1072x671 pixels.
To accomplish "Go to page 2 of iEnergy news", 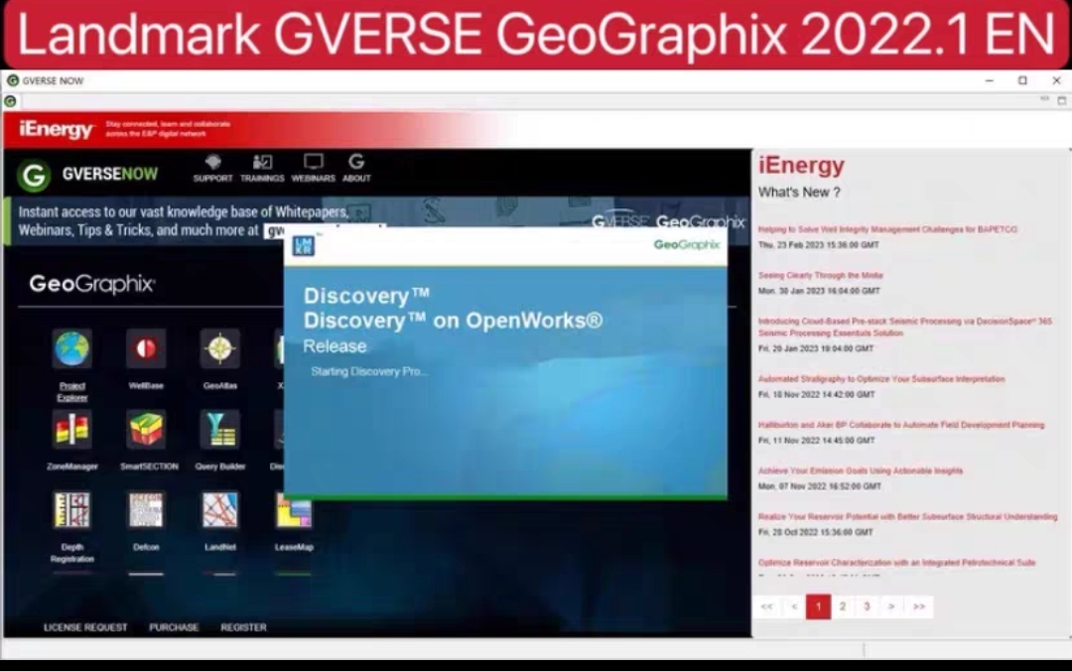I will [x=843, y=606].
